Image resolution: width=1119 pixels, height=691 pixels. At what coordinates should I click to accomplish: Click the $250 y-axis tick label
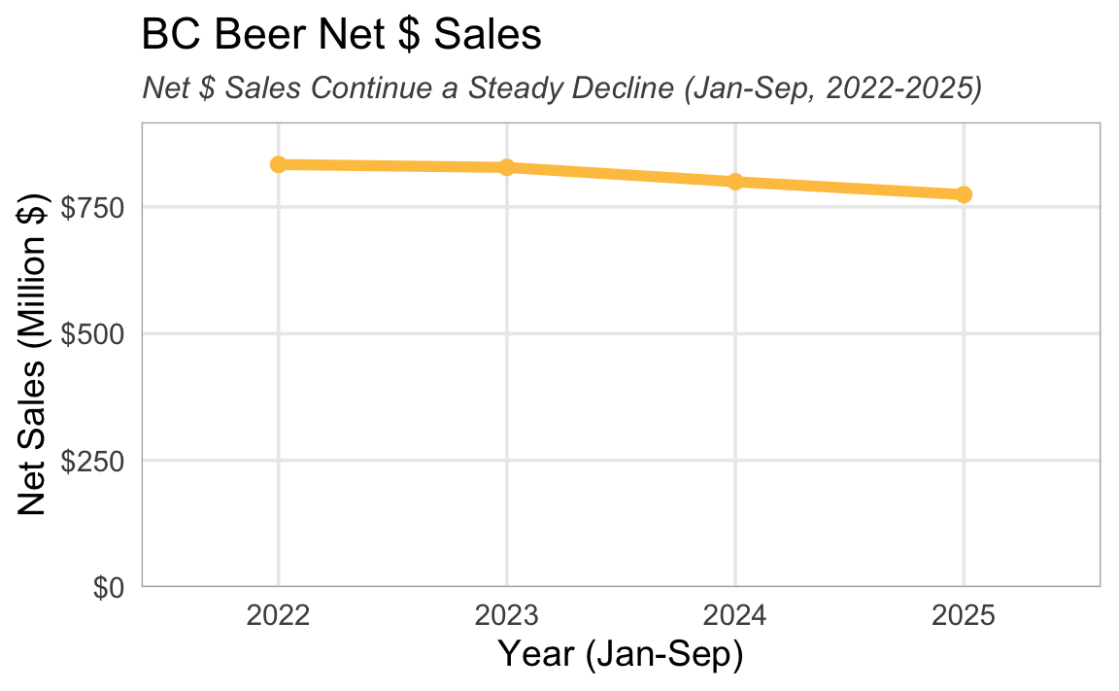[97, 461]
